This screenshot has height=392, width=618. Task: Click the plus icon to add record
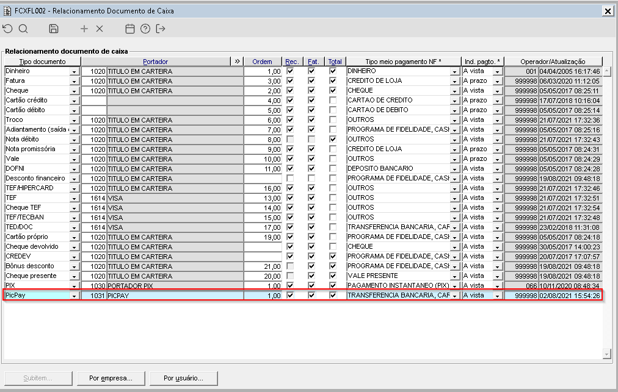(84, 29)
